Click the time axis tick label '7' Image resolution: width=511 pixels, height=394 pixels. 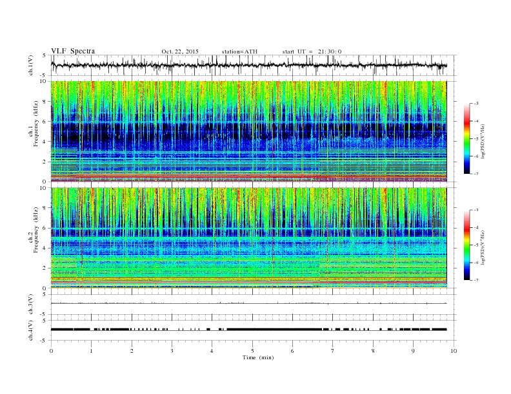(x=333, y=351)
